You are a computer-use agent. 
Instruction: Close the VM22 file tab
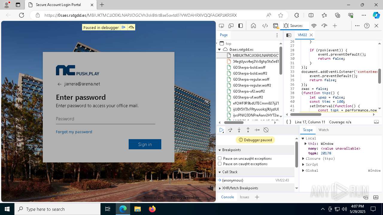click(x=311, y=35)
